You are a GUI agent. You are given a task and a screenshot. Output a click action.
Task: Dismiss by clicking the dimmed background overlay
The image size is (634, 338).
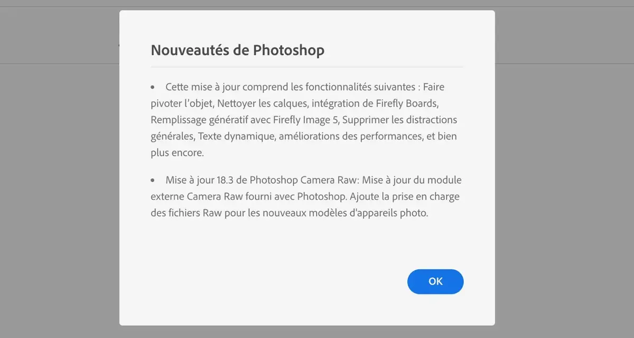(565, 169)
